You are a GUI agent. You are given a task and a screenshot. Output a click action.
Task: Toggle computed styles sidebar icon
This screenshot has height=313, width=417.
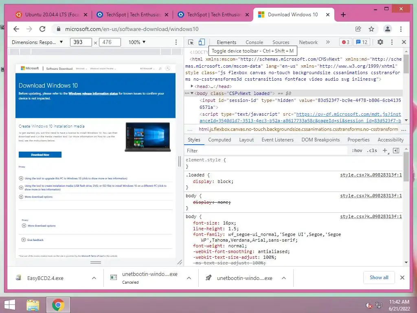(396, 151)
